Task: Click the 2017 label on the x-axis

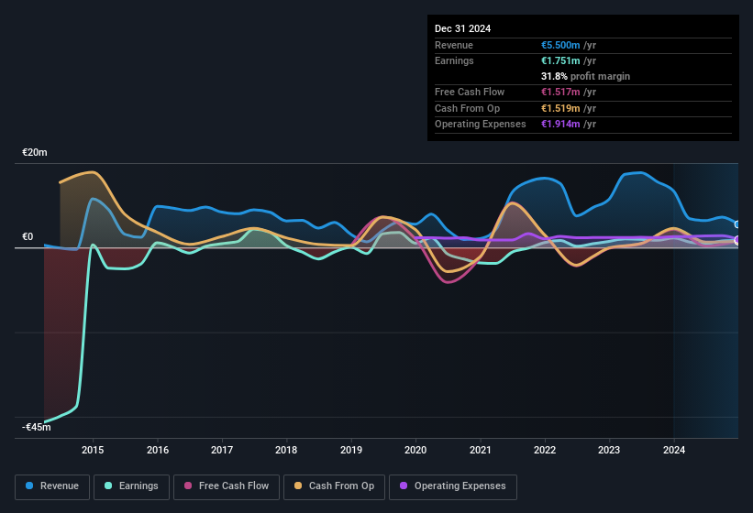Action: tap(222, 450)
